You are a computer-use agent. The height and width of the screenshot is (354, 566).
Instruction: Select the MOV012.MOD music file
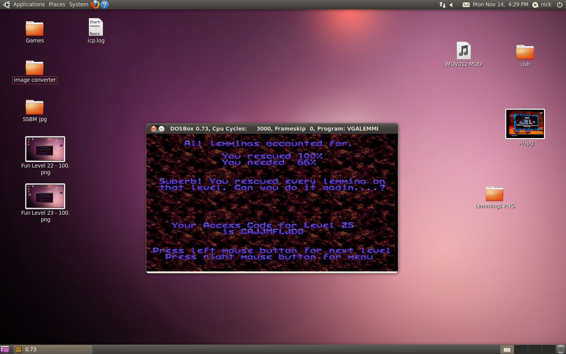pyautogui.click(x=464, y=52)
